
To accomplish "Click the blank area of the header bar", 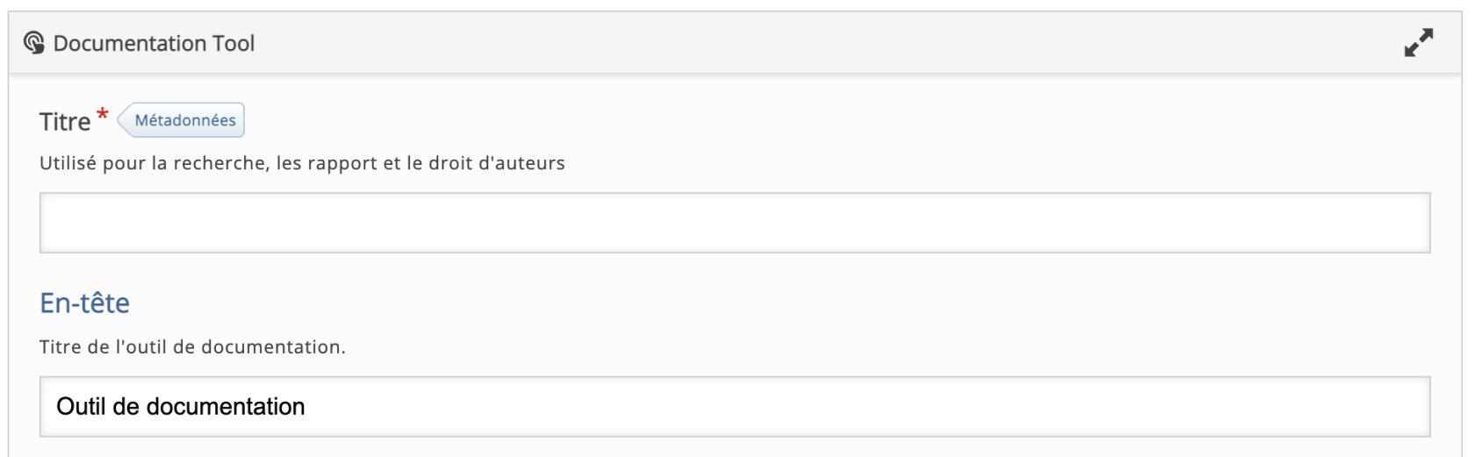I will (x=790, y=42).
